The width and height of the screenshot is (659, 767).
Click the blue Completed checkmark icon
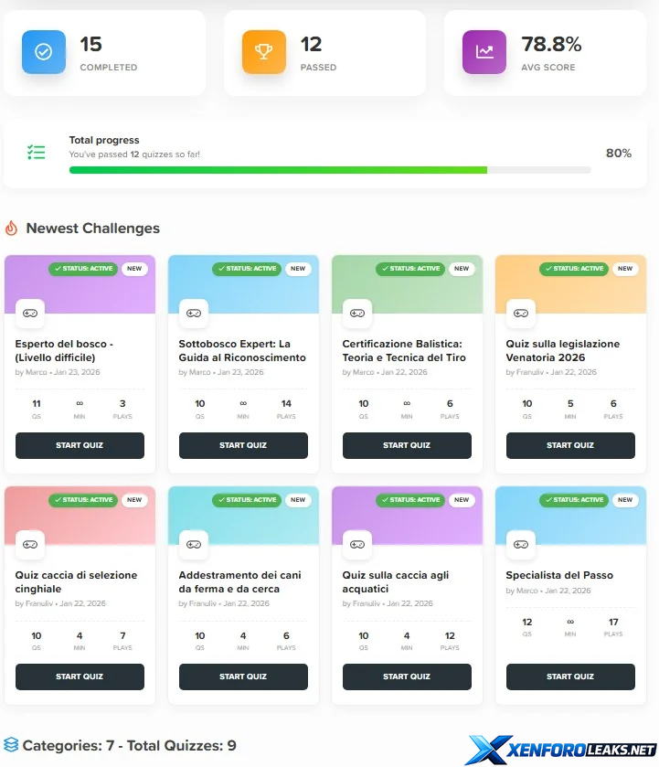tap(44, 52)
